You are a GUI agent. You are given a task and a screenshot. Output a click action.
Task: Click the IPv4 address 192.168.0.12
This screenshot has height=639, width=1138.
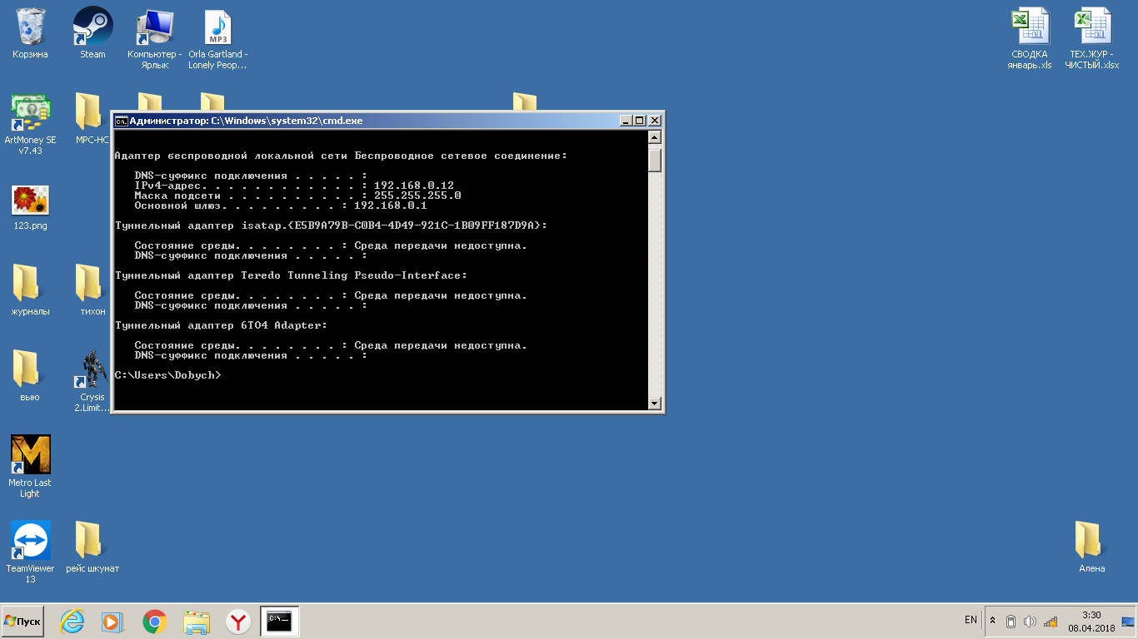click(414, 186)
